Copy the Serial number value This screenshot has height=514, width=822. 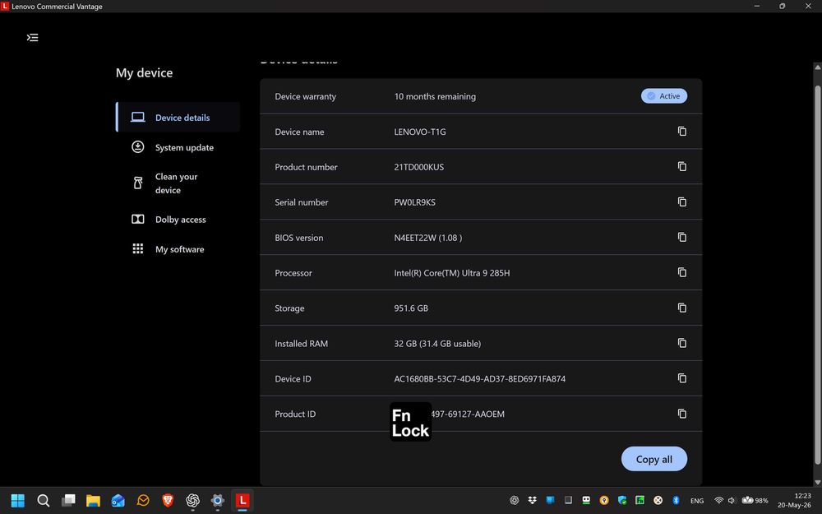[681, 202]
